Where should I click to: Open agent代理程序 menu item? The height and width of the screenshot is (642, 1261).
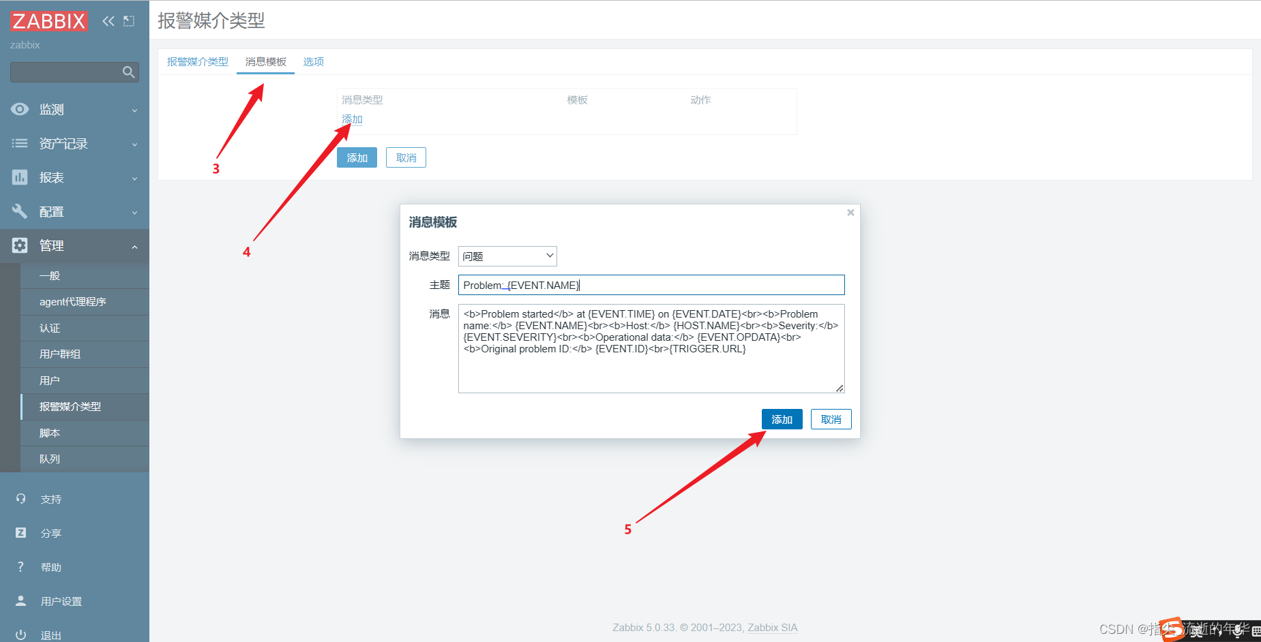click(85, 302)
